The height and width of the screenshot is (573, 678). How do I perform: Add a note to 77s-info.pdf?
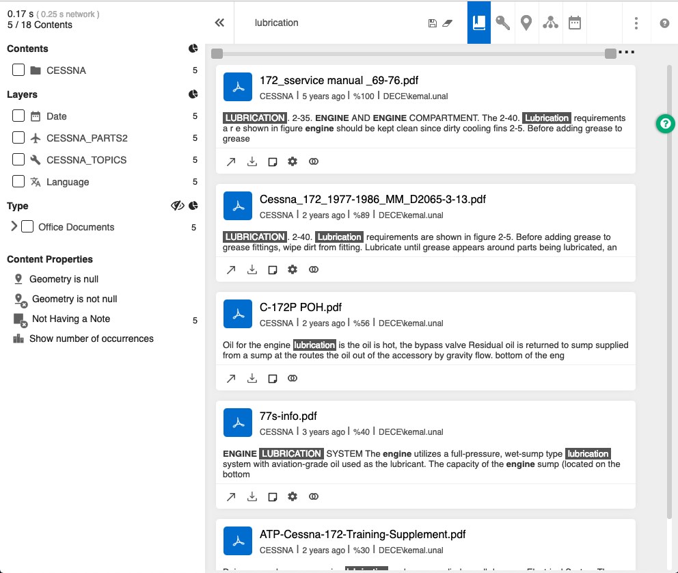pos(273,497)
